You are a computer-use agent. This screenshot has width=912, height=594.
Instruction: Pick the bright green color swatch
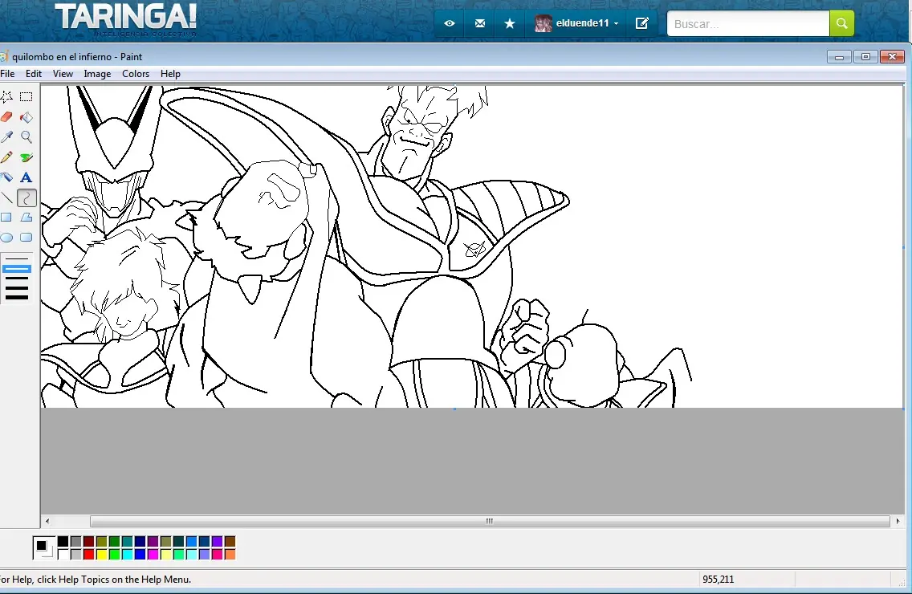pyautogui.click(x=115, y=555)
